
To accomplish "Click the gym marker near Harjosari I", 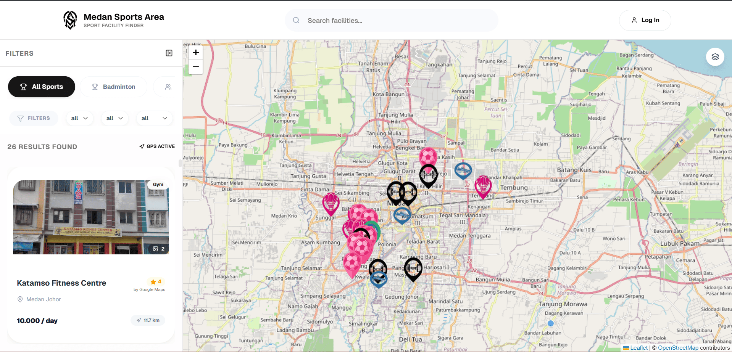I will [x=413, y=269].
